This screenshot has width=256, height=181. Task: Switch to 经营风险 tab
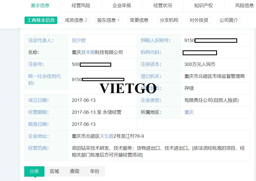(x=81, y=5)
